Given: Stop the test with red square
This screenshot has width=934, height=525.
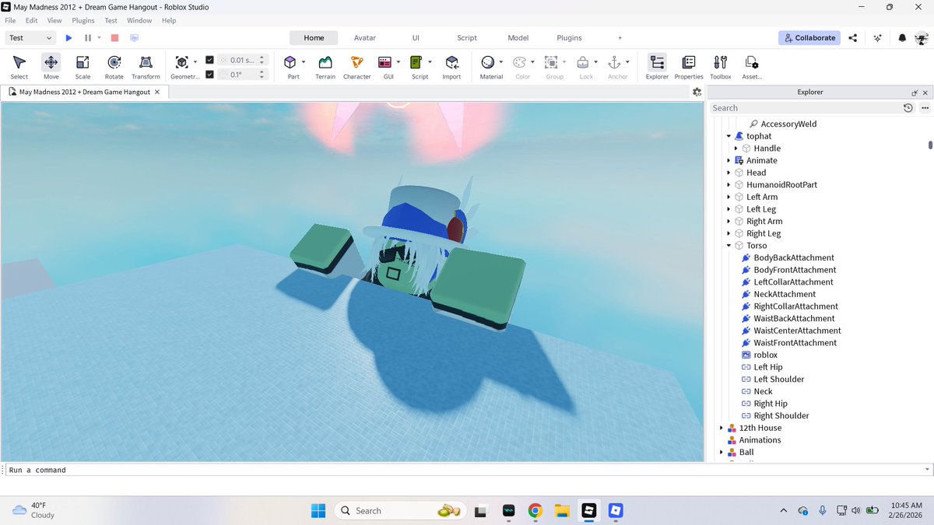Looking at the screenshot, I should pyautogui.click(x=114, y=37).
